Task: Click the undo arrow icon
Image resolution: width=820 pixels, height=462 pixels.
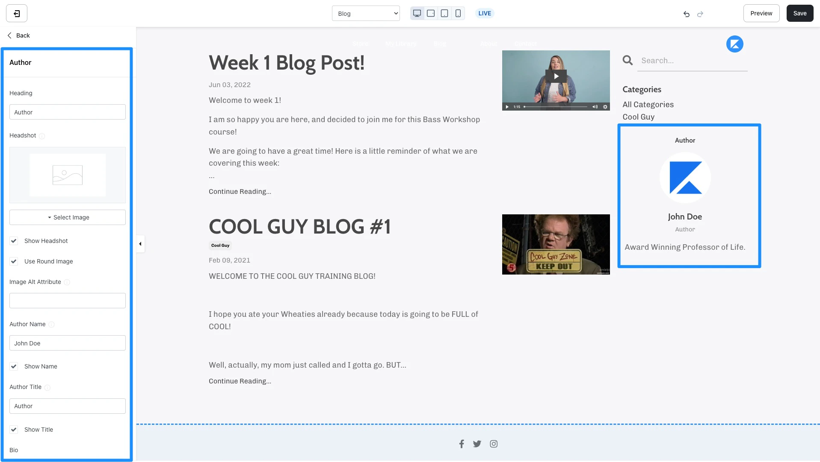Action: coord(686,14)
